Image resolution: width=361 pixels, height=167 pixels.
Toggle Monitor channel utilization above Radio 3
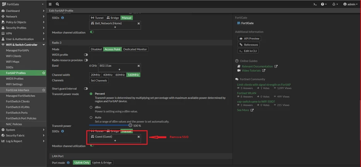point(92,32)
